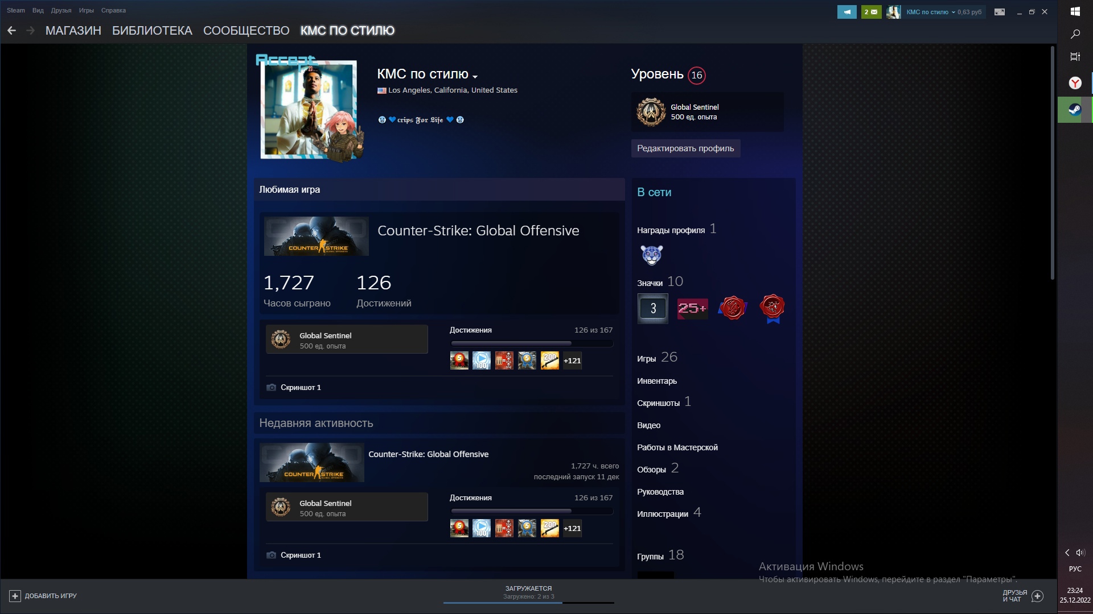
Task: Click achievements progress bar in Недавняя активность
Action: [532, 511]
